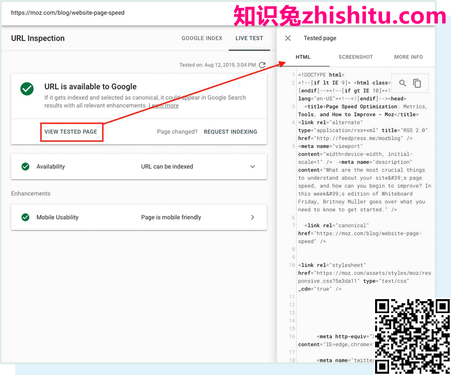This screenshot has height=375, width=451.
Task: Click the DOCTYPE html code line
Action: tap(321, 75)
